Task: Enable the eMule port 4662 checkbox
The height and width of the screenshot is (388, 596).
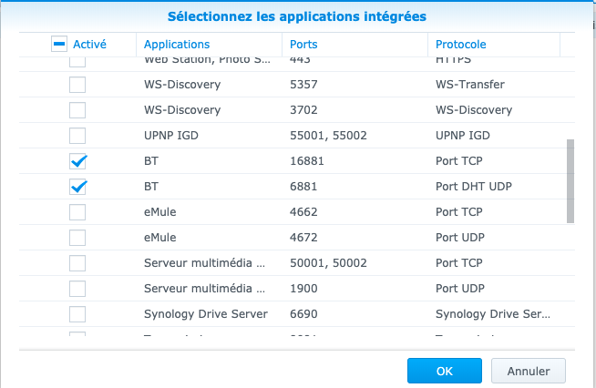Action: point(78,212)
